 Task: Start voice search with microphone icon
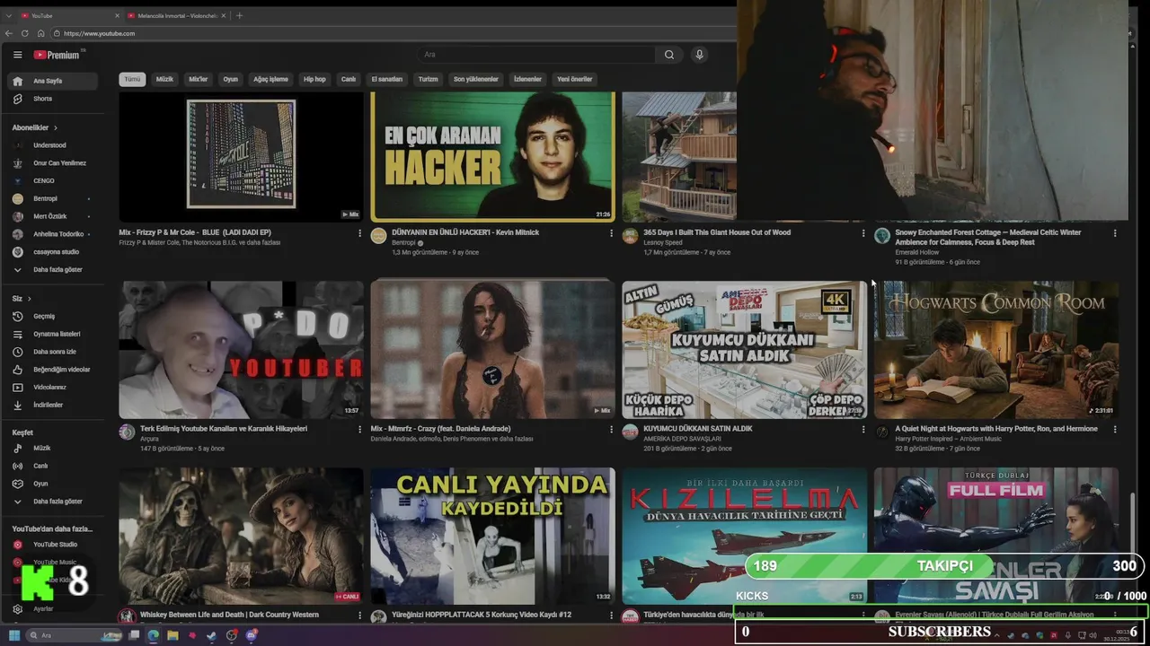pos(699,55)
